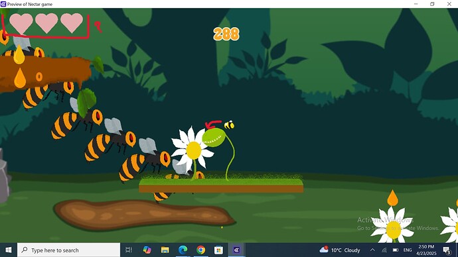Click the small yellow bee player character
This screenshot has width=458, height=257.
pyautogui.click(x=229, y=125)
